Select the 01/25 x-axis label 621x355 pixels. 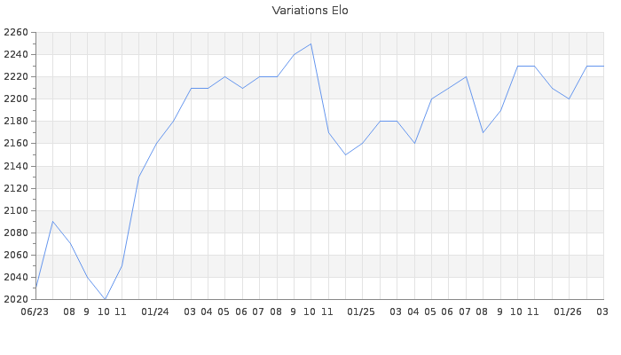[362, 312]
